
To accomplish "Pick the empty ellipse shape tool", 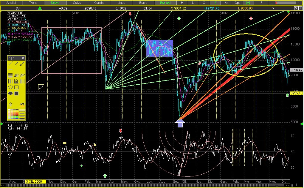I will pos(10,87).
